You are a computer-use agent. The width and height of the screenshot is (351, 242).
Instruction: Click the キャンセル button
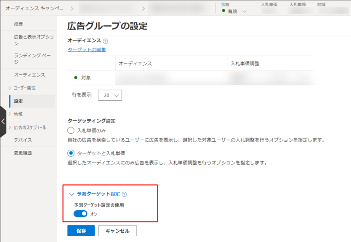[117, 231]
